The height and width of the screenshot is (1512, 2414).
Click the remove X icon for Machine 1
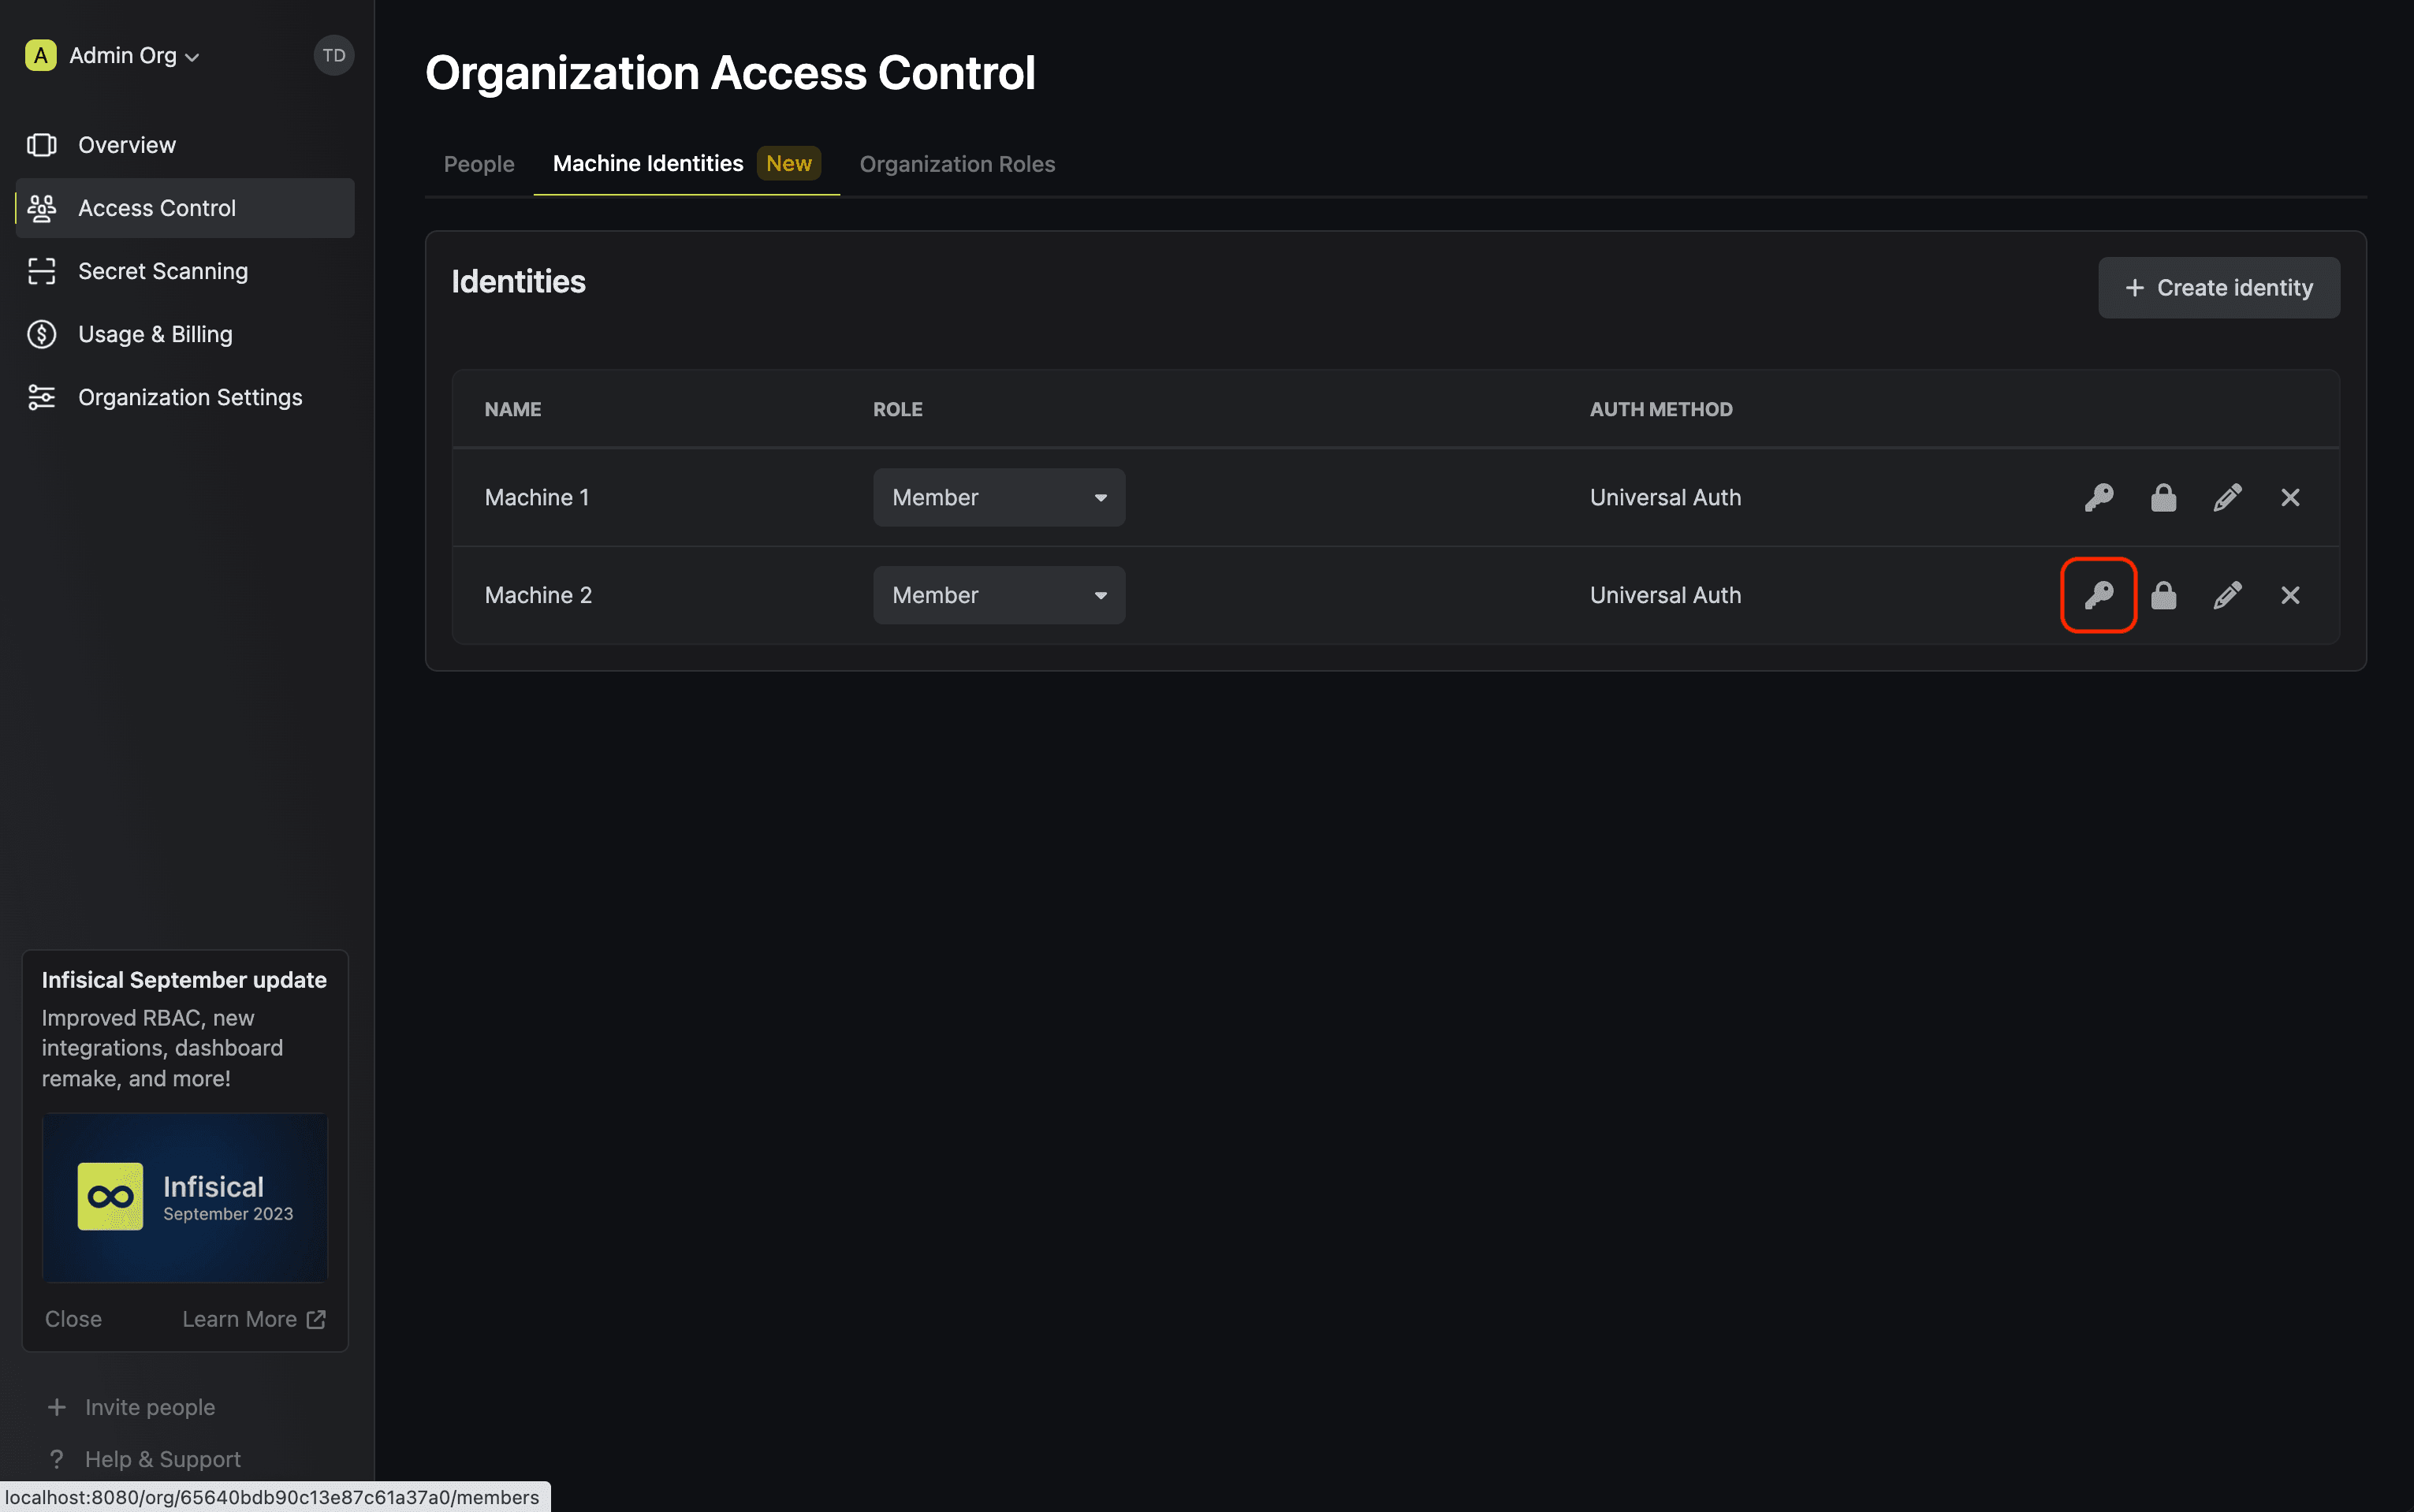(2289, 497)
